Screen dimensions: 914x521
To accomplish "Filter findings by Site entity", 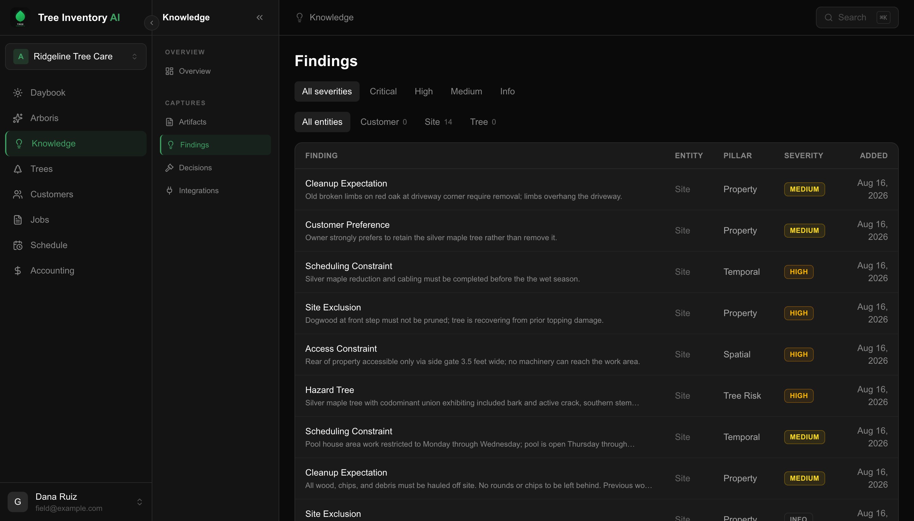I will pyautogui.click(x=438, y=122).
